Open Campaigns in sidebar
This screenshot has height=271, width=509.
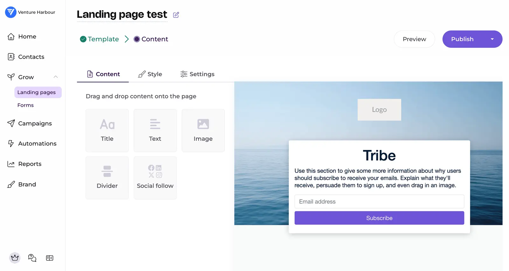click(x=30, y=123)
